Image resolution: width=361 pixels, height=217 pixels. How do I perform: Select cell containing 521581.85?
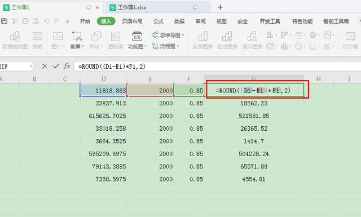tap(254, 116)
